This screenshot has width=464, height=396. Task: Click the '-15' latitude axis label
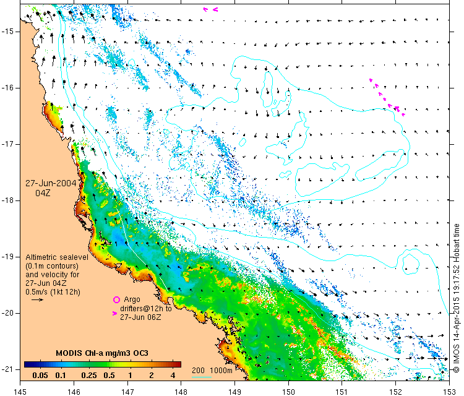[x=7, y=32]
